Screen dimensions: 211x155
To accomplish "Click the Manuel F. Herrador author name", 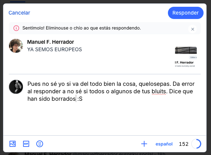I will (51, 42).
